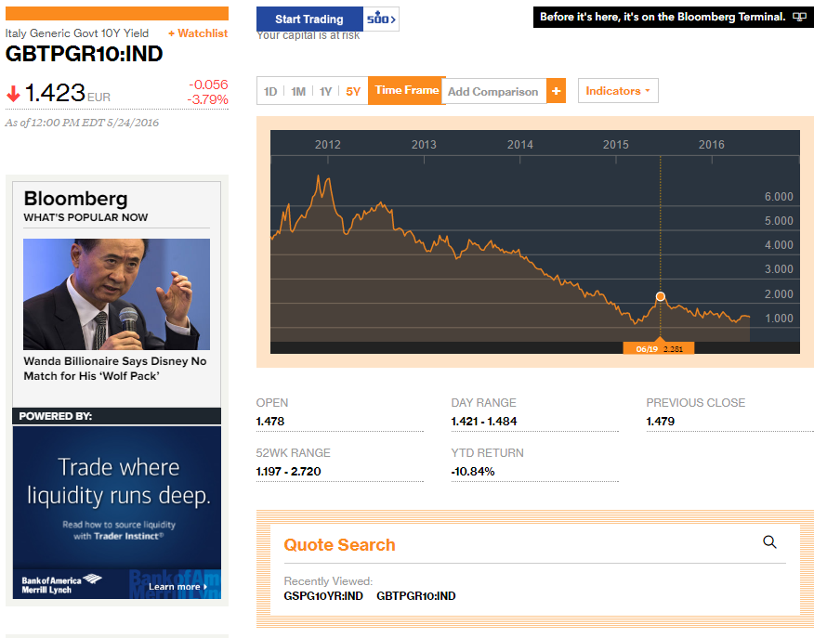Screen dimensions: 827x638
Task: Select the 1M time range
Action: pos(298,91)
